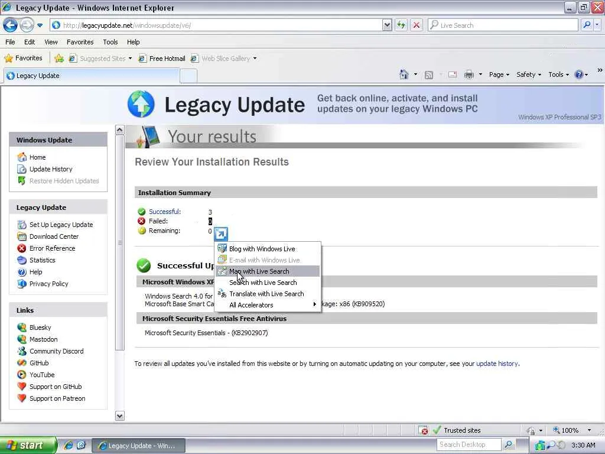Open a new blank tab

[x=188, y=76]
